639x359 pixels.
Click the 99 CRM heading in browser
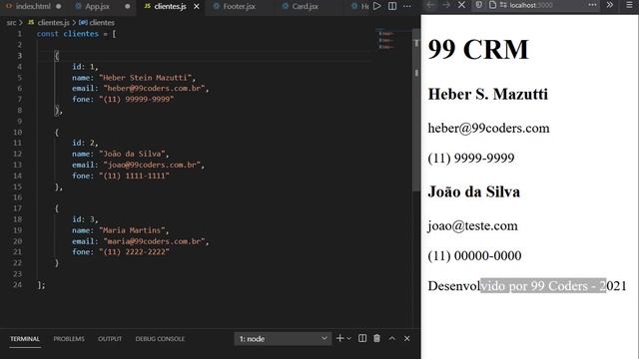click(478, 50)
